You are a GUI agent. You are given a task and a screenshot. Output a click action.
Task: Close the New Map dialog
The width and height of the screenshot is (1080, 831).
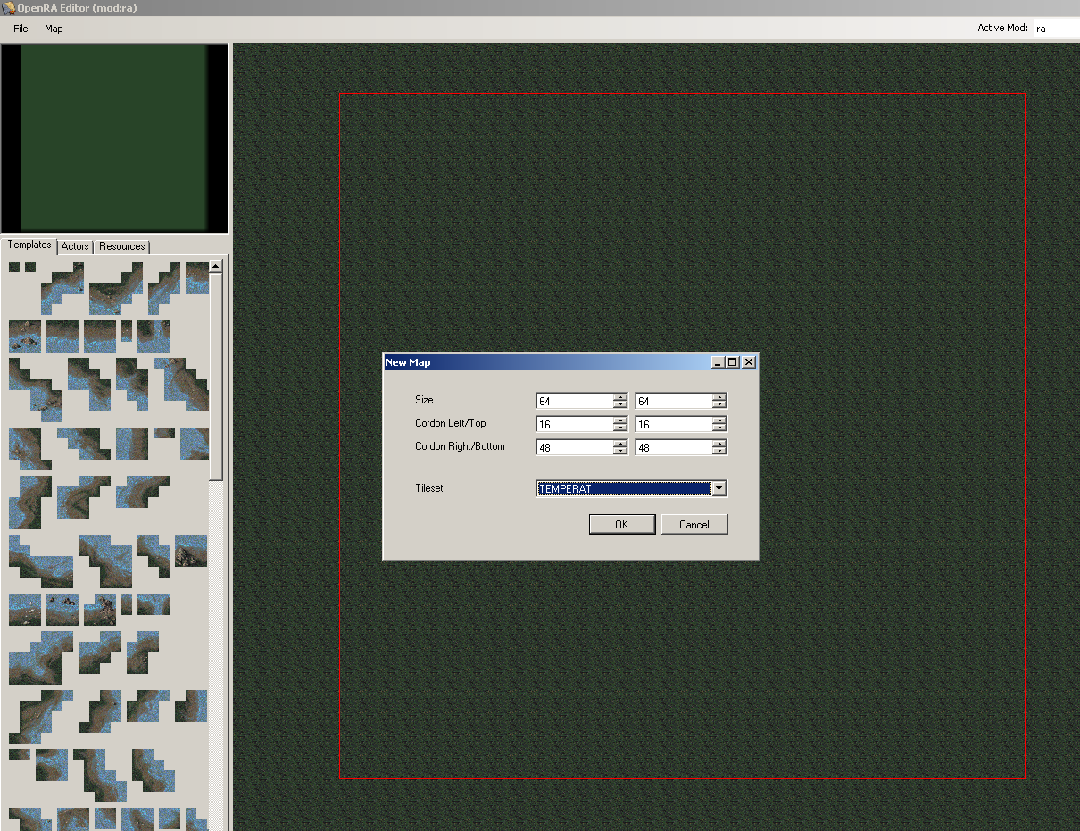749,362
